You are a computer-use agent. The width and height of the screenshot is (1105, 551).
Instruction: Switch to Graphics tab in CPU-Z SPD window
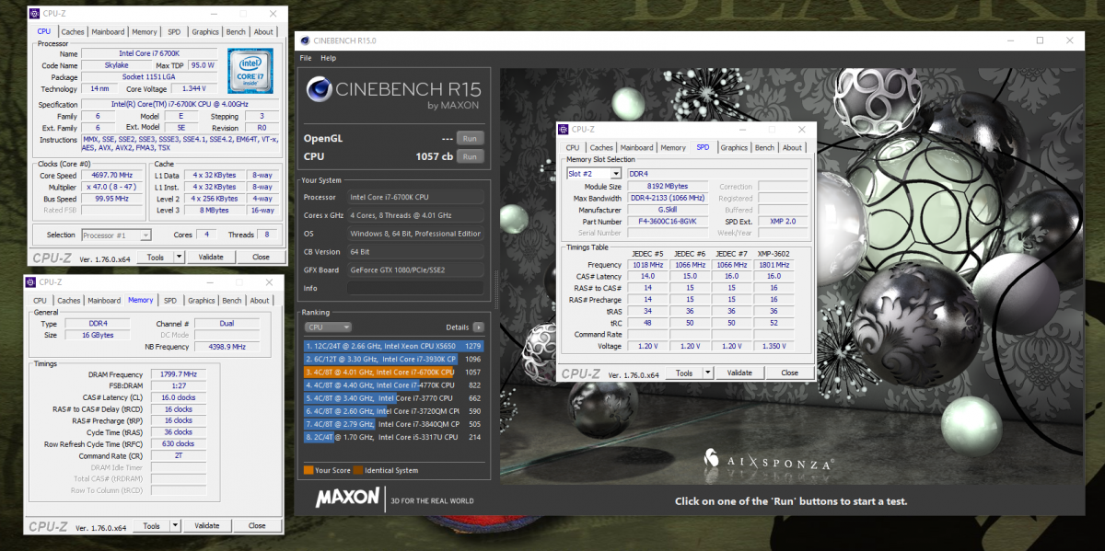734,148
